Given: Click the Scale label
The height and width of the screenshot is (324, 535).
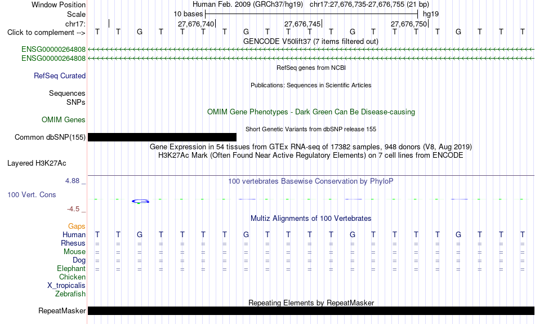Looking at the screenshot, I should tap(76, 14).
